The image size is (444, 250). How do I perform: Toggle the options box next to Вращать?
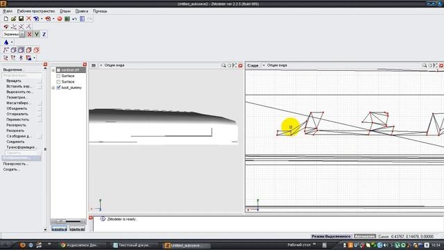click(x=40, y=81)
